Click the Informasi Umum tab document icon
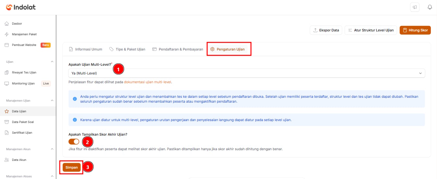The image size is (437, 179). [x=71, y=49]
